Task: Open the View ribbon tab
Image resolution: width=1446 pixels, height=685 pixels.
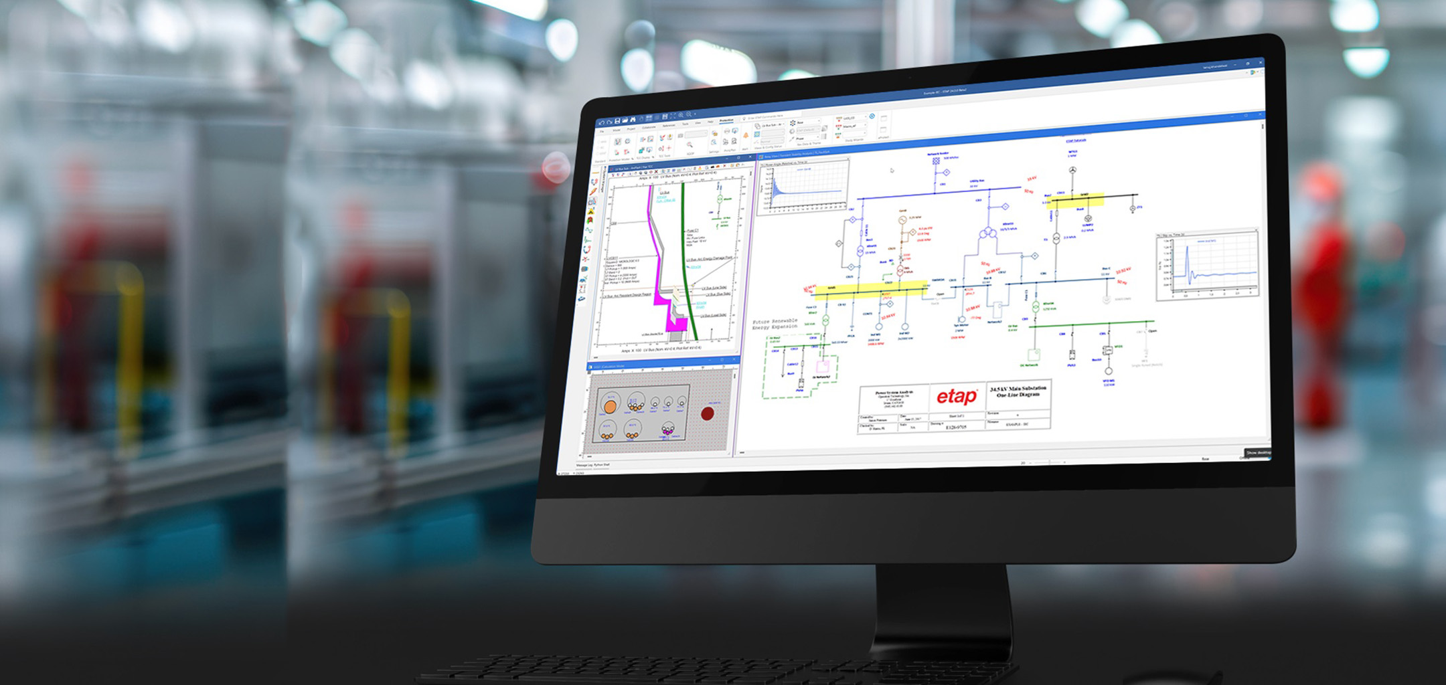Action: [x=697, y=123]
